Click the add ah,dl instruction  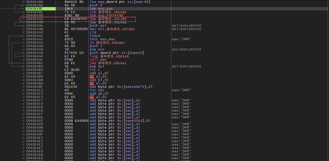[99, 94]
